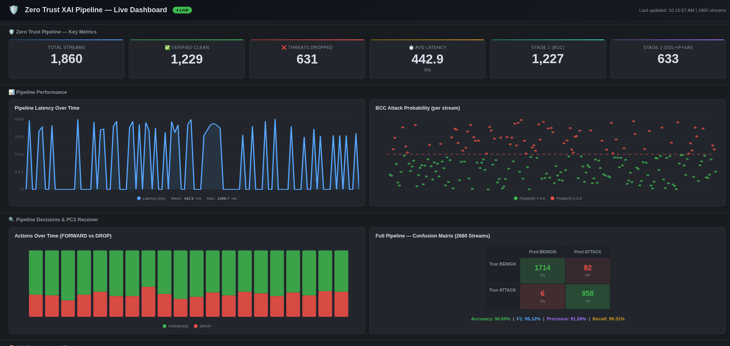Viewport: 730px width, 346px height.
Task: Select the 1714 TN matrix cell
Action: click(x=542, y=271)
